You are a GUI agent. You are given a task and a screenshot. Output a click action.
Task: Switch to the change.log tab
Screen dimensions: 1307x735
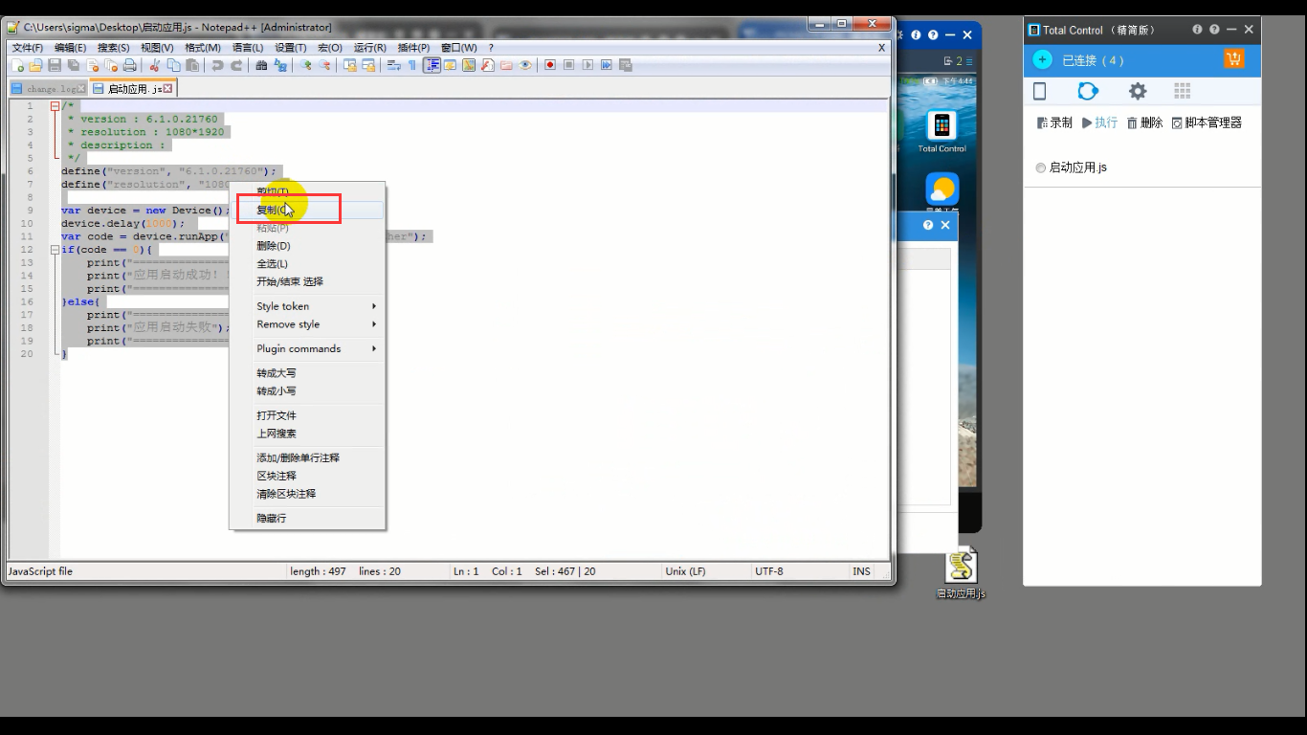(x=48, y=88)
